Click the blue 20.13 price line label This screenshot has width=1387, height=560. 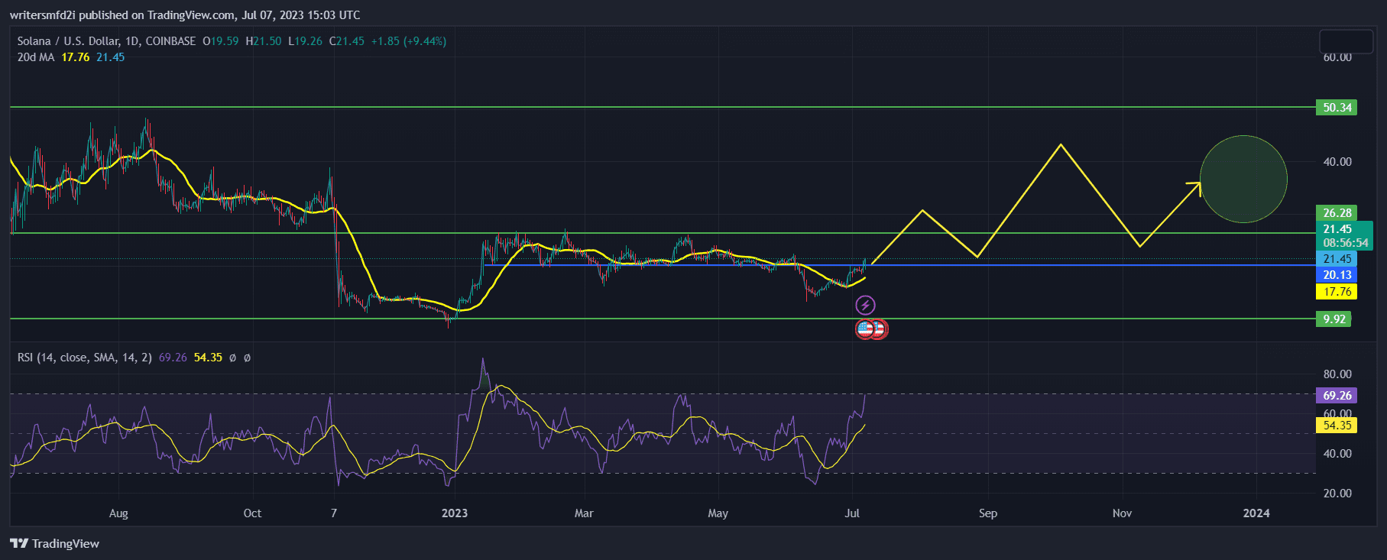click(1337, 275)
